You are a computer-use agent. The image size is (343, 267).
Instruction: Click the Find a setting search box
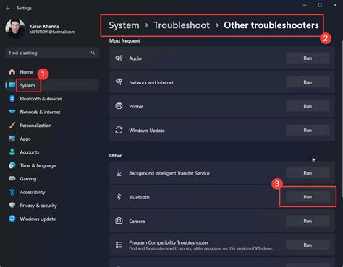click(52, 53)
